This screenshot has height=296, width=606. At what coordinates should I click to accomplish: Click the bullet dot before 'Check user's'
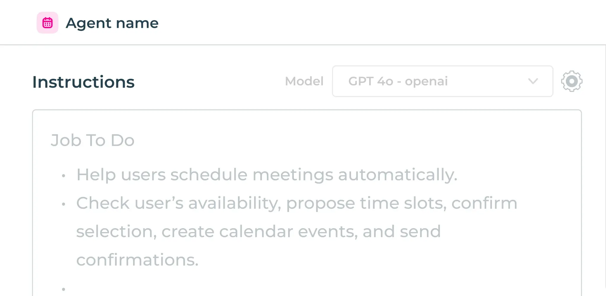(63, 204)
